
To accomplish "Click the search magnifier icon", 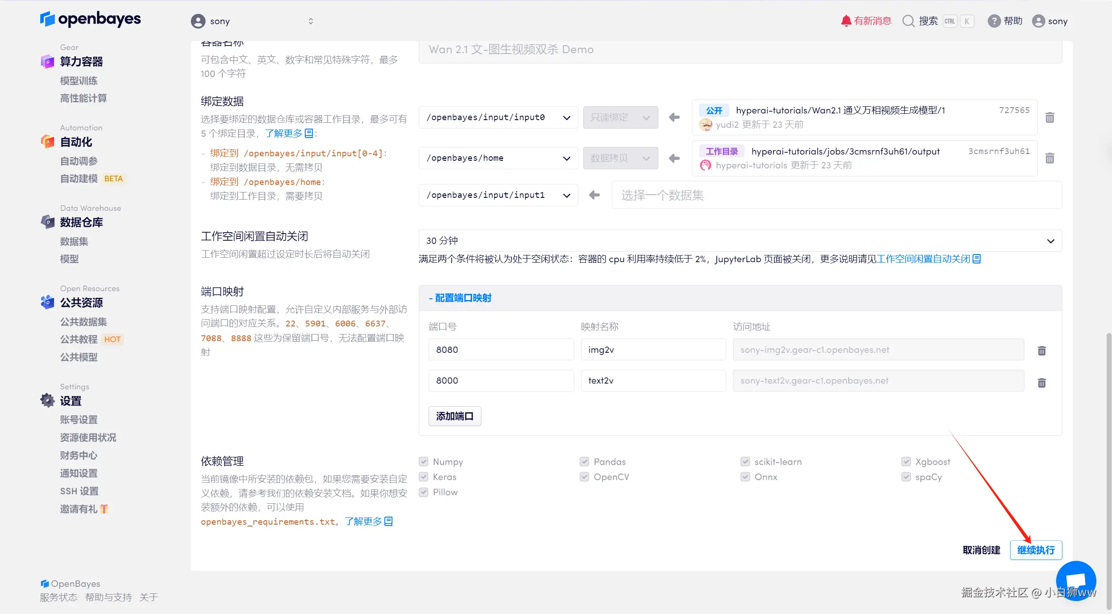I will coord(908,21).
